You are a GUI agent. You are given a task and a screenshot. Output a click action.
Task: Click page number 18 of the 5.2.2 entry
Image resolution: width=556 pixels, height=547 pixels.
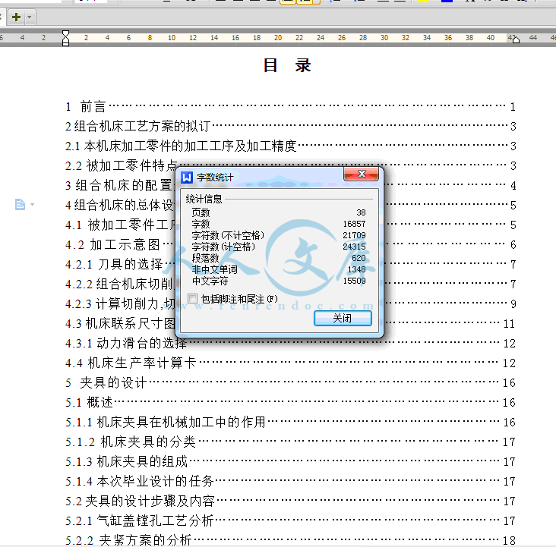(x=509, y=541)
